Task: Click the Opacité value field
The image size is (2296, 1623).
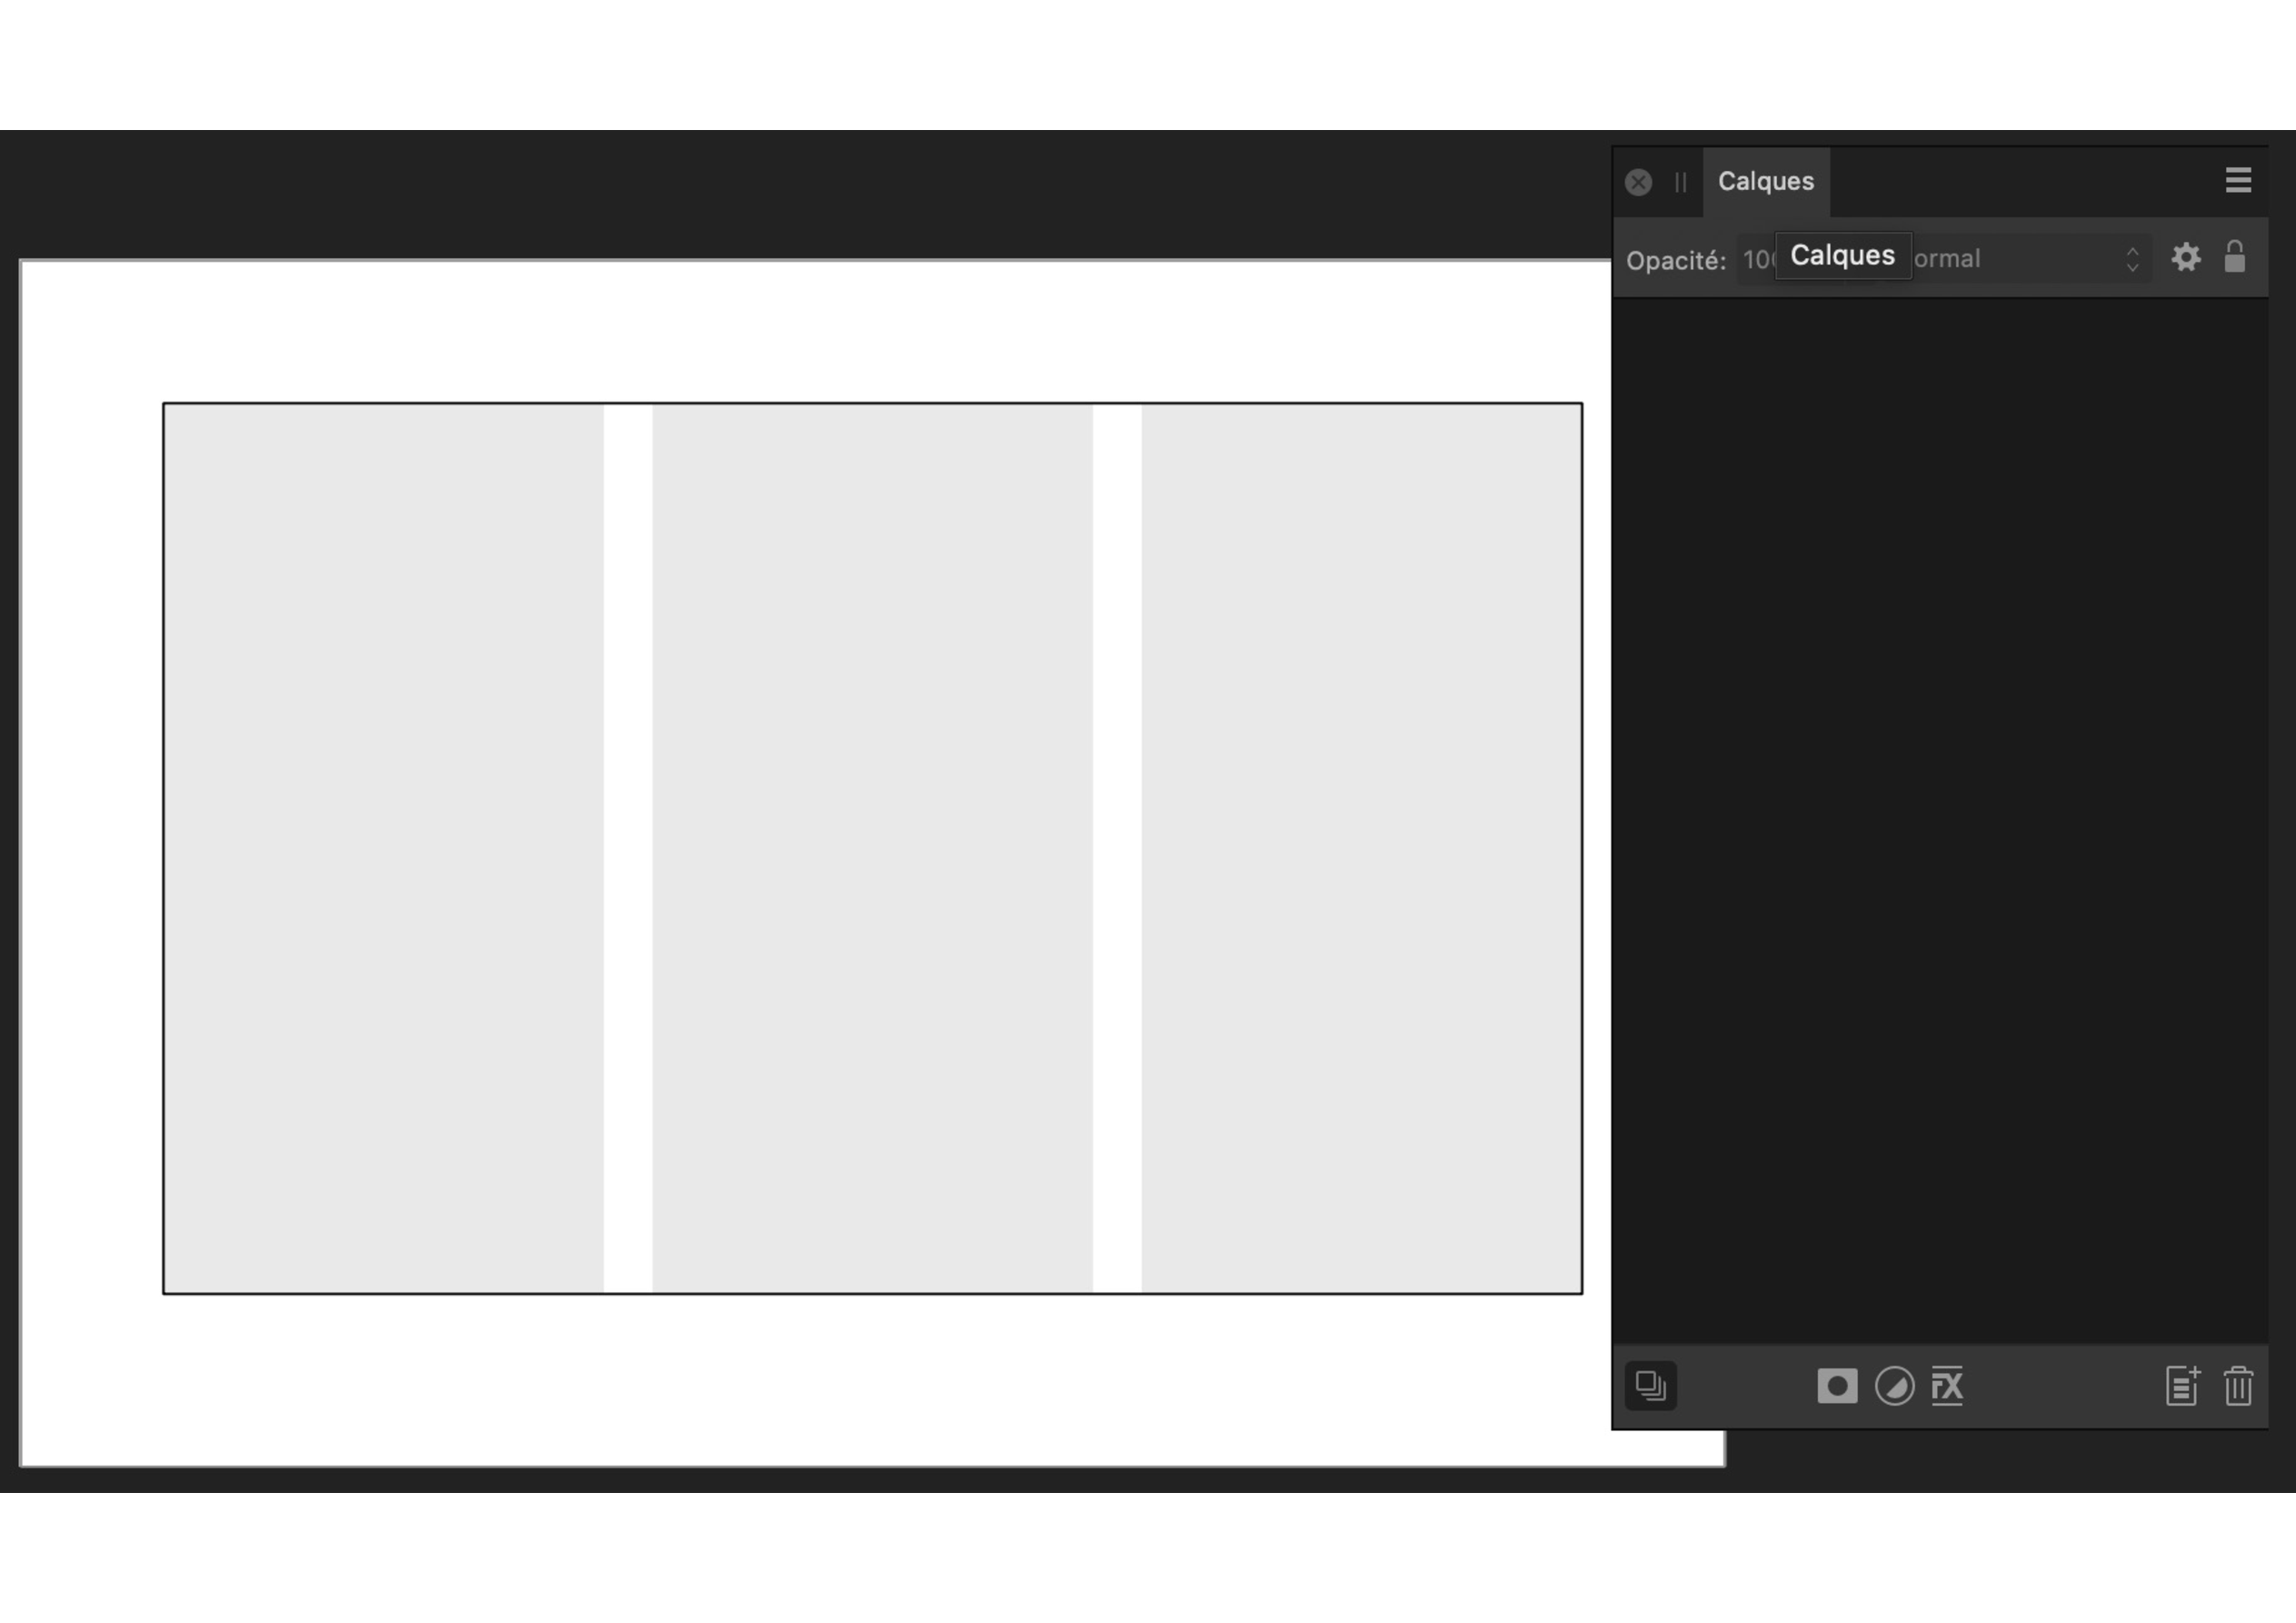Action: [x=1756, y=260]
